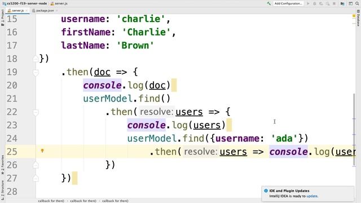
Task: Click console on line 25
Action: [x=288, y=152]
